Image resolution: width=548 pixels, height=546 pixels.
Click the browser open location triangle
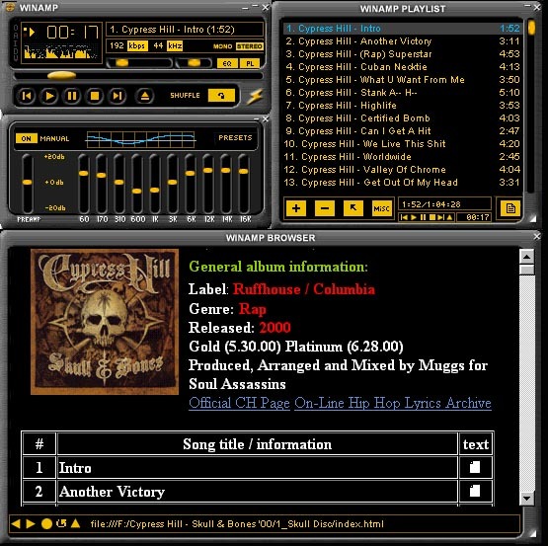pyautogui.click(x=75, y=523)
